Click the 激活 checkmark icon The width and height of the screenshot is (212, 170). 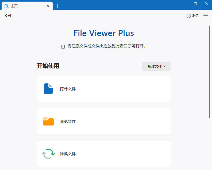pos(189,16)
